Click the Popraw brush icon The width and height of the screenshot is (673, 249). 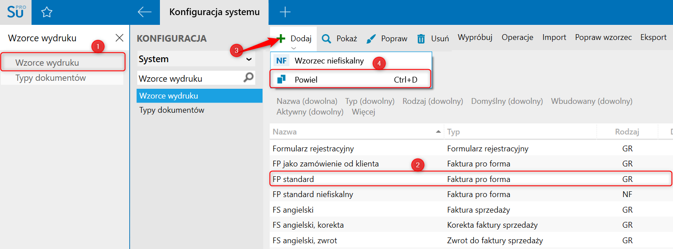(371, 39)
